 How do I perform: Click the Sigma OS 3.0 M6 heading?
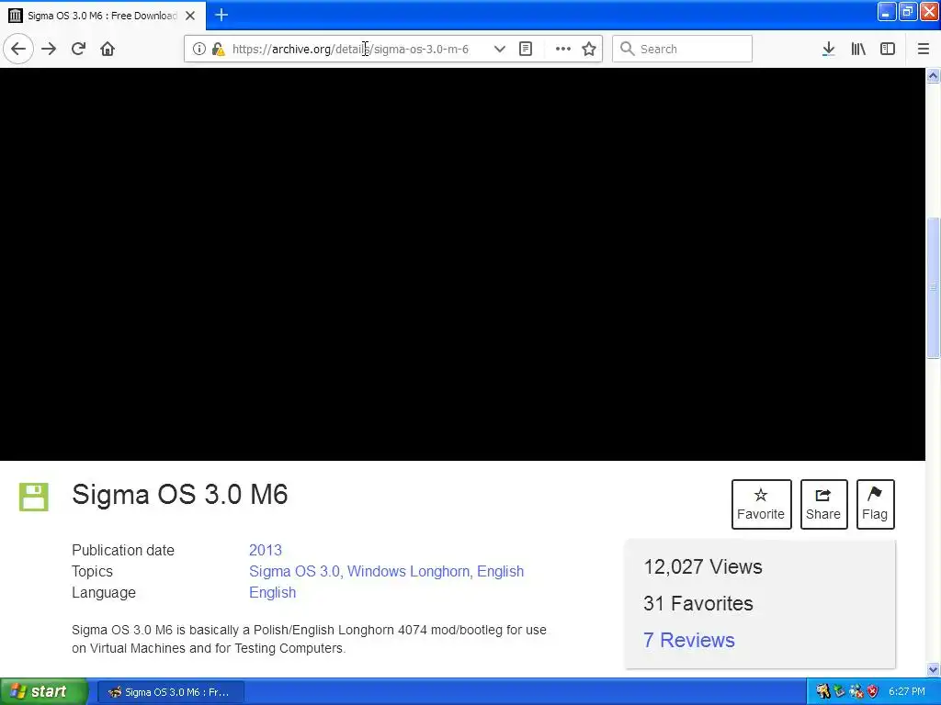[180, 495]
